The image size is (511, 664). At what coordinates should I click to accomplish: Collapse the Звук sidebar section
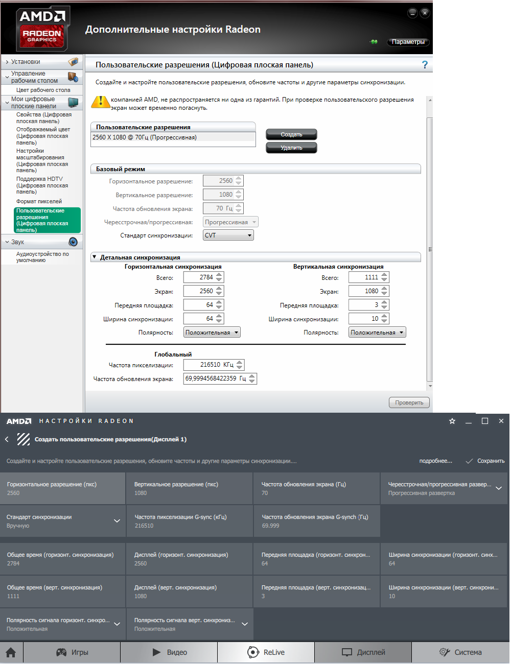7,242
